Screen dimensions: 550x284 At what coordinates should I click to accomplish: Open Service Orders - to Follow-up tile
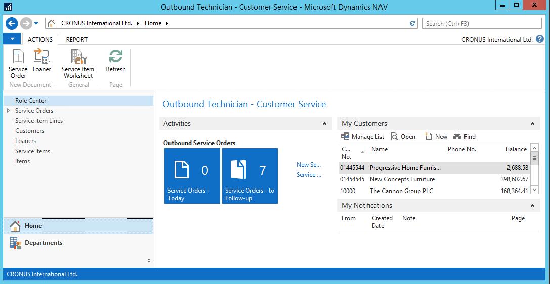pos(250,176)
